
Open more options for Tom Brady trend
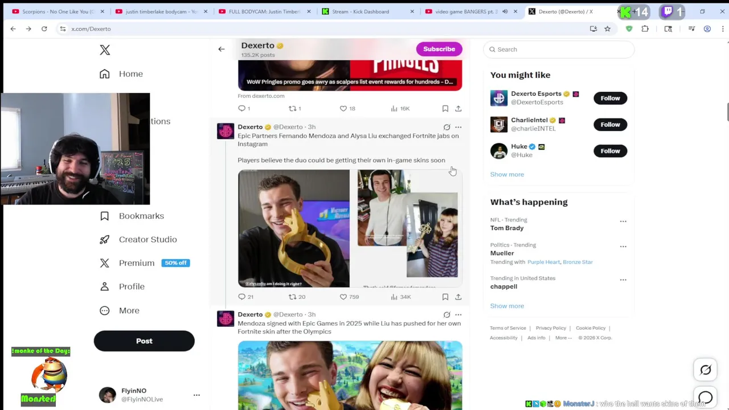coord(623,222)
